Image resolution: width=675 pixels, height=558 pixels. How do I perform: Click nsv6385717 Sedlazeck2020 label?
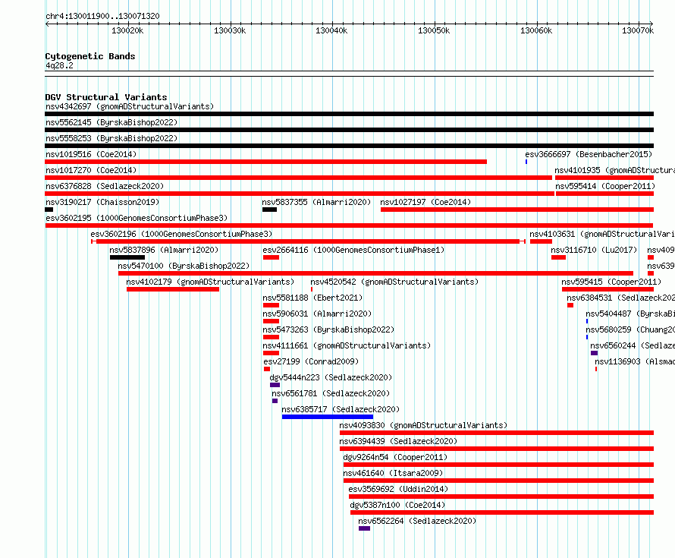click(x=341, y=409)
